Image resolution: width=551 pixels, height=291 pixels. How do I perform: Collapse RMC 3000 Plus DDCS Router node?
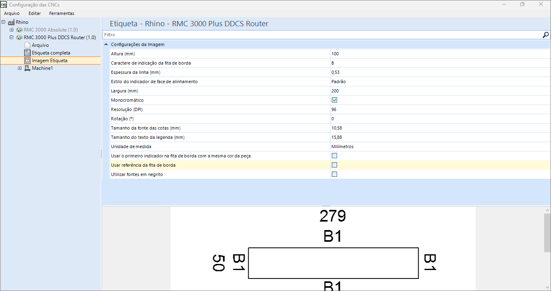point(12,38)
